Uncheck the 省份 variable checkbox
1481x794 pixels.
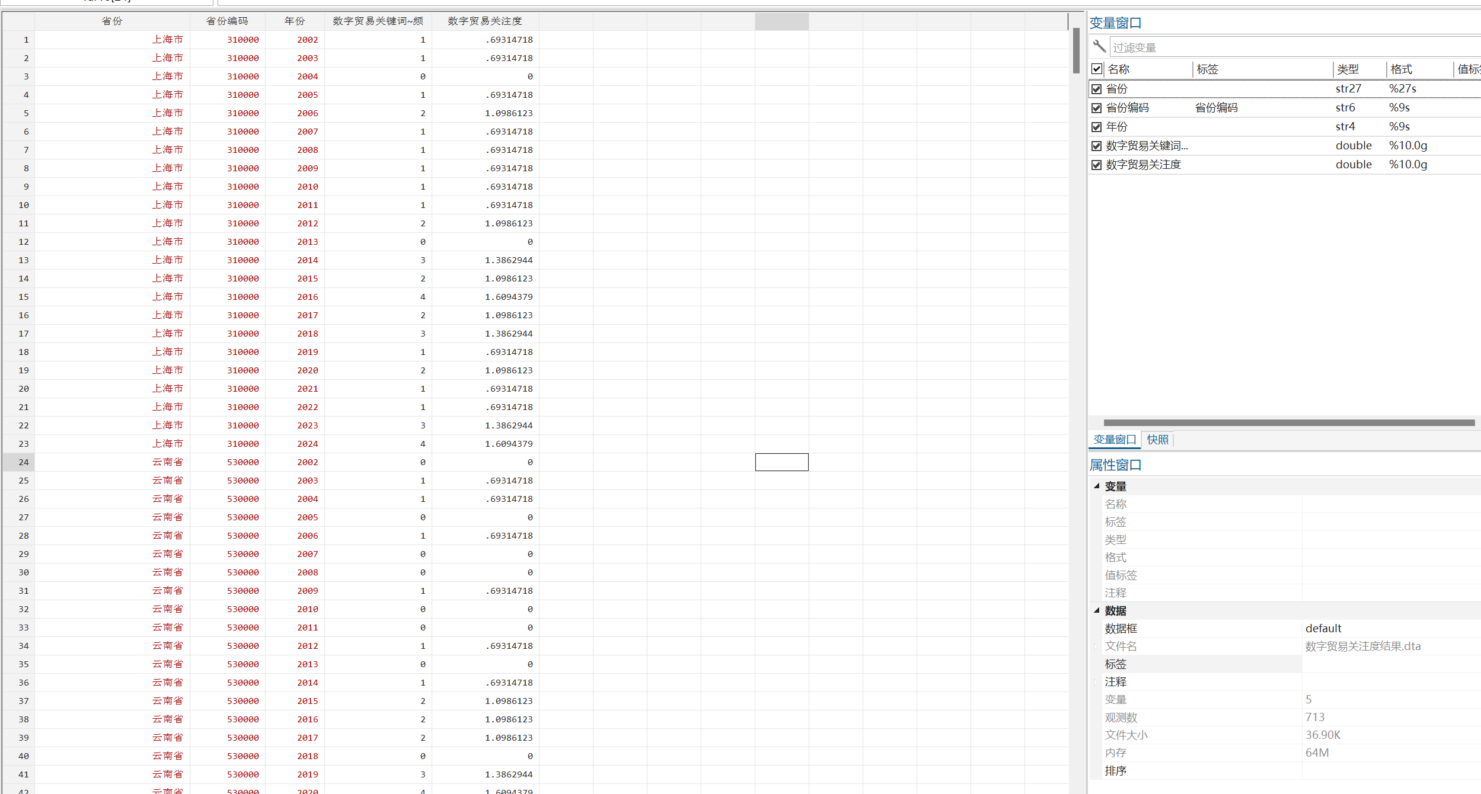[1096, 89]
